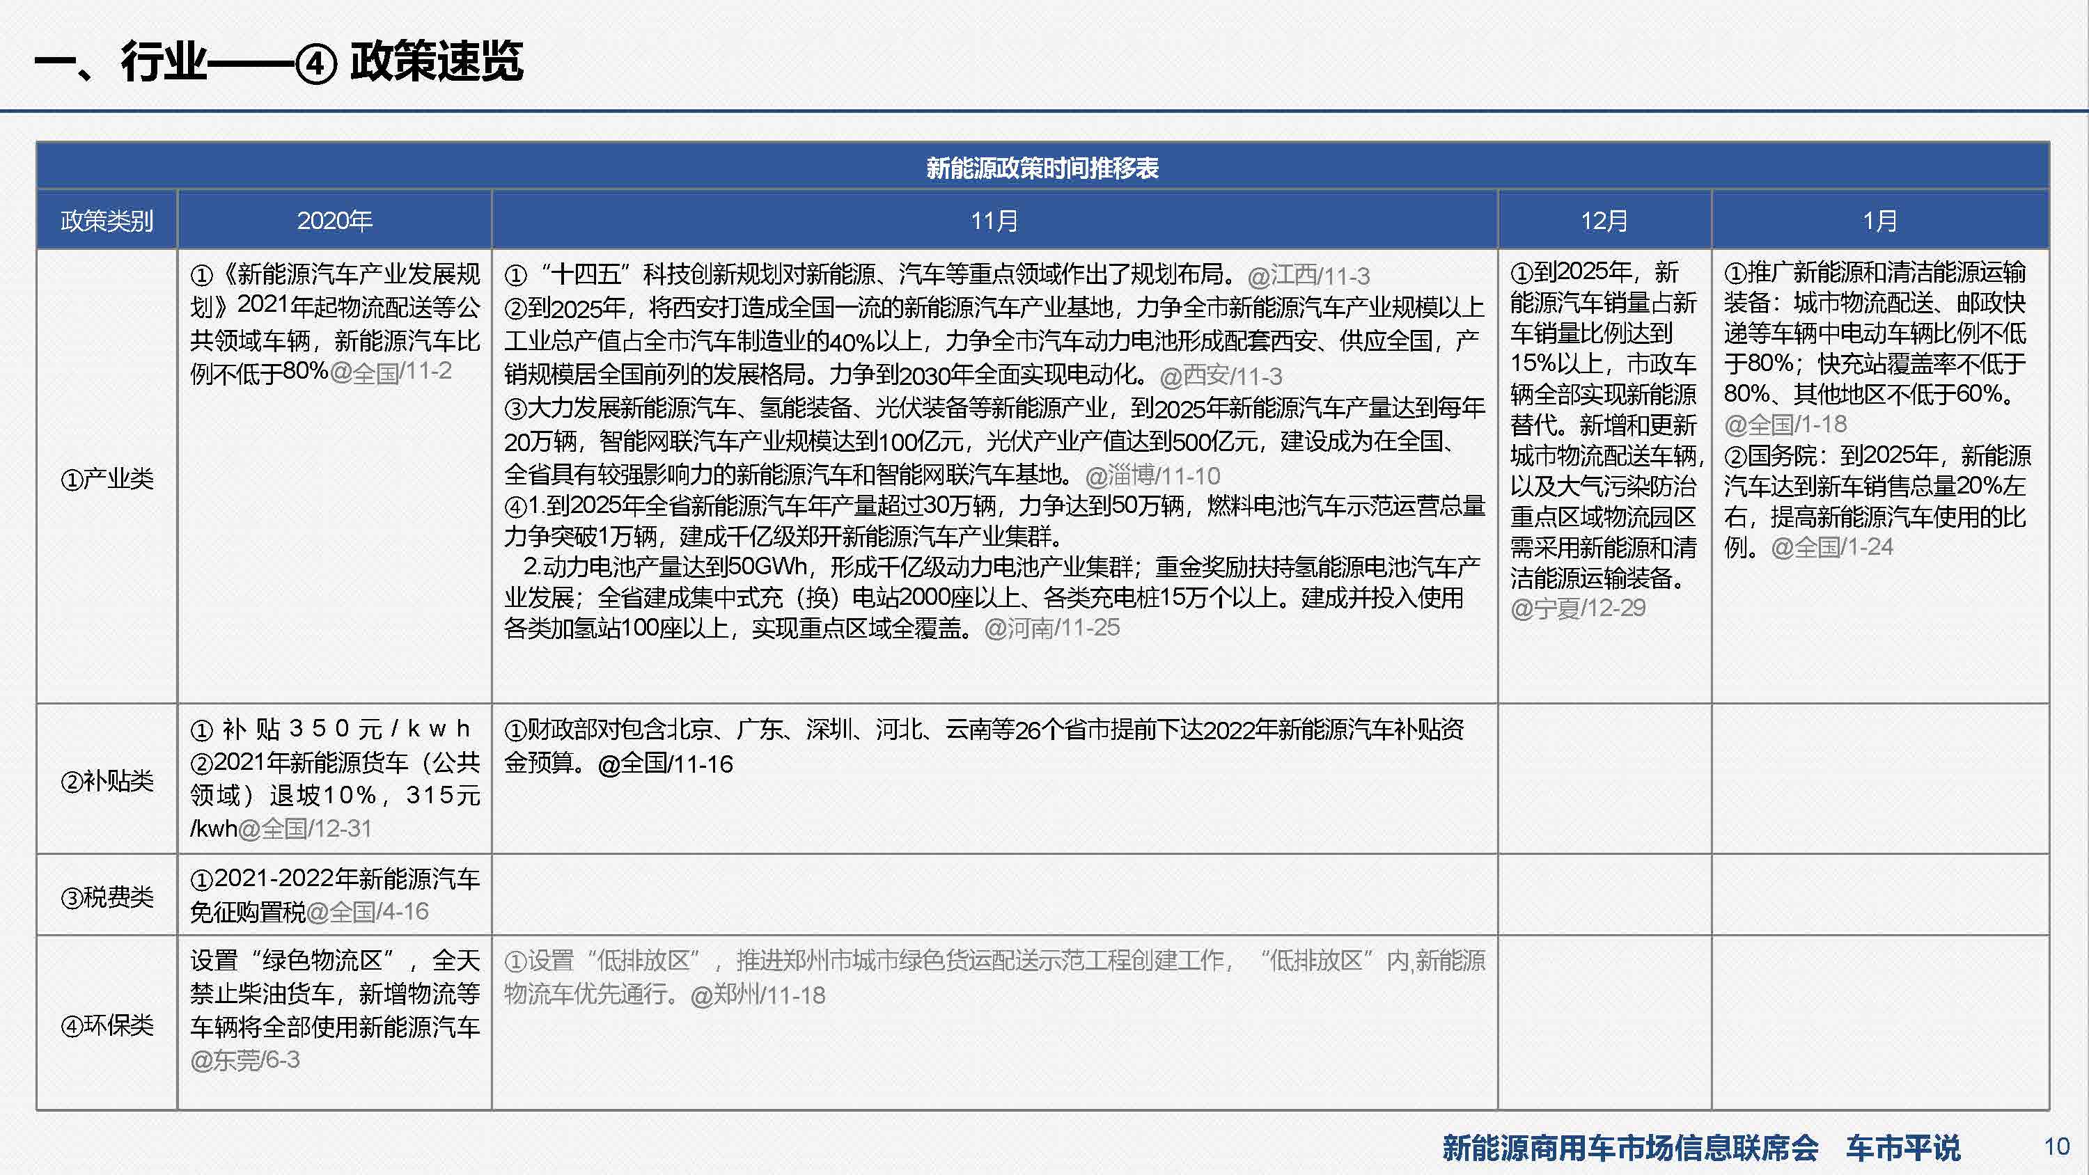Click the footer text 新能源商用车市场信息联席会
The height and width of the screenshot is (1175, 2089).
coord(1631,1147)
